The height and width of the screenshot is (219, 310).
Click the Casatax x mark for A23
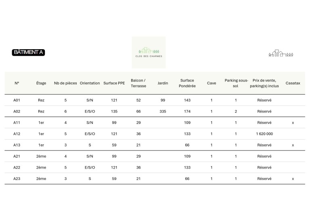point(293,179)
